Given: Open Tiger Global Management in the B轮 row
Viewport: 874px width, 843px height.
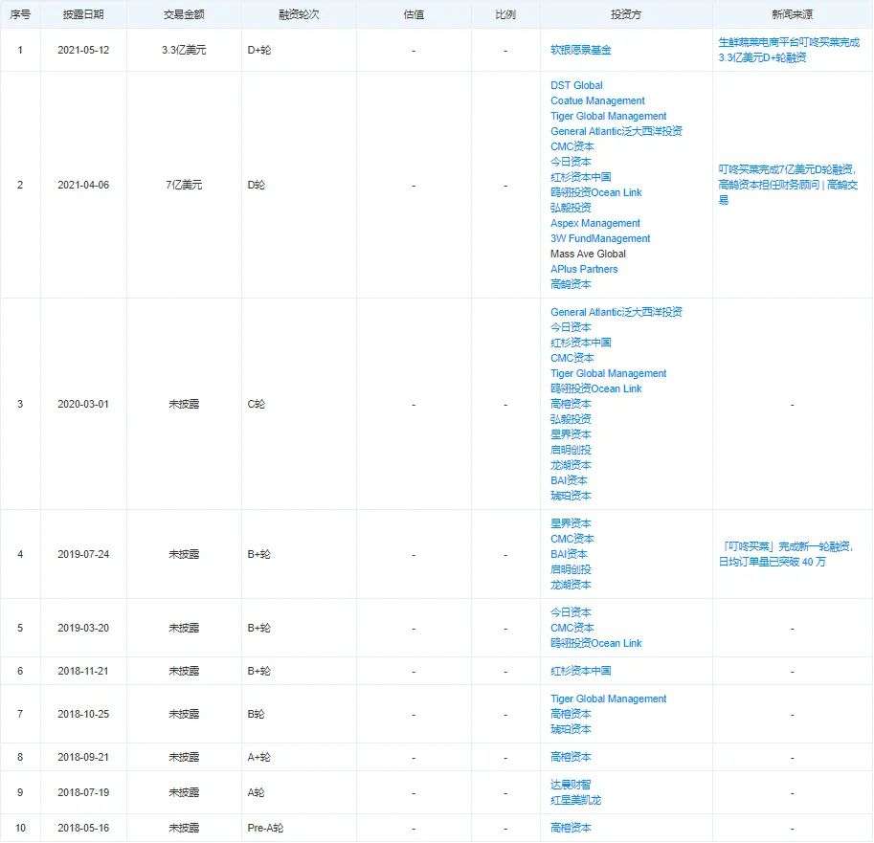Looking at the screenshot, I should pyautogui.click(x=608, y=699).
